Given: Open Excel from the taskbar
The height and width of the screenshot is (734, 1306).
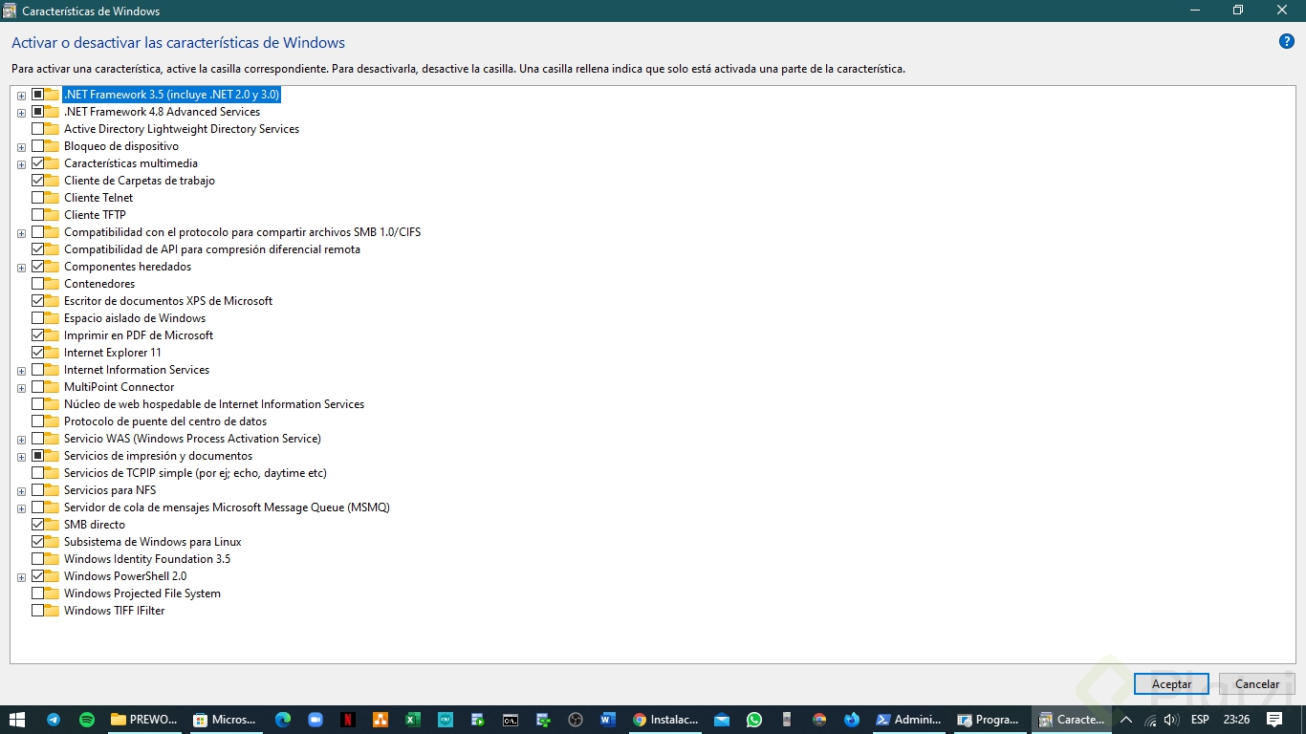Looking at the screenshot, I should coord(413,720).
